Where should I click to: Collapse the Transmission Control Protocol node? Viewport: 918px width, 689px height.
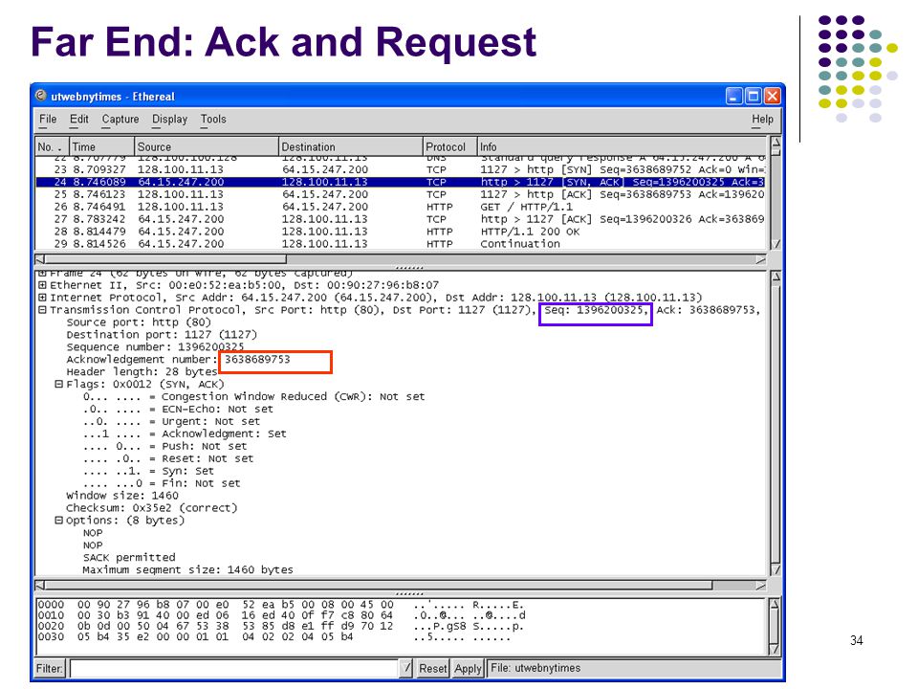tap(42, 310)
